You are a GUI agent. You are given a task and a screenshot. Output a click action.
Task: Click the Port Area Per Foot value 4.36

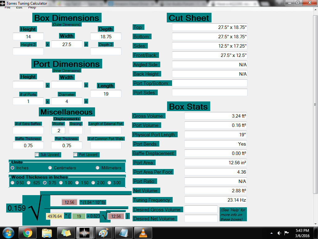(216, 172)
